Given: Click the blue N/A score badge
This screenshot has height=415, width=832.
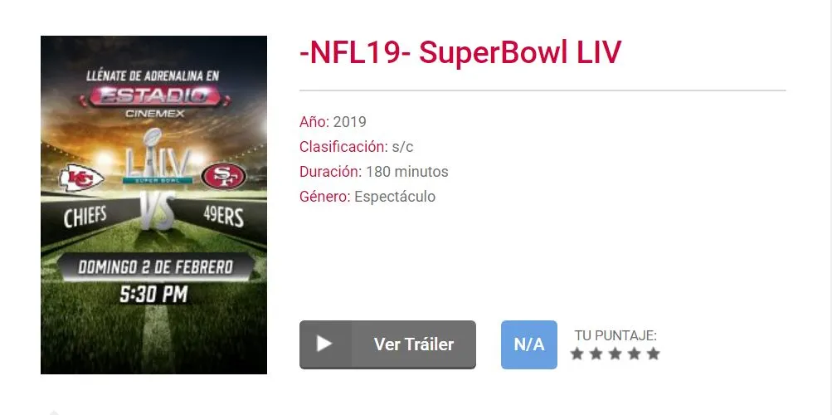Looking at the screenshot, I should tap(529, 344).
